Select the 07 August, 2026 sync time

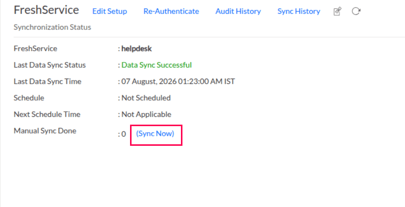click(x=178, y=82)
